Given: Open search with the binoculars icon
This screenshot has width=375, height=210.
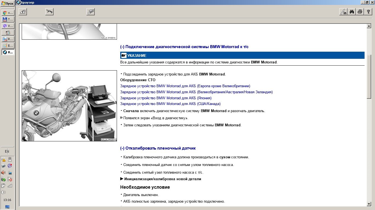Looking at the screenshot, I should click(352, 11).
